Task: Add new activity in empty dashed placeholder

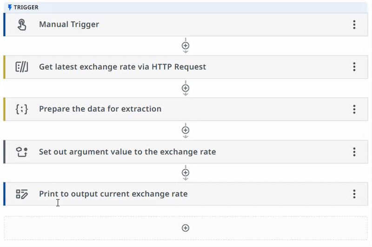Action: [x=186, y=228]
